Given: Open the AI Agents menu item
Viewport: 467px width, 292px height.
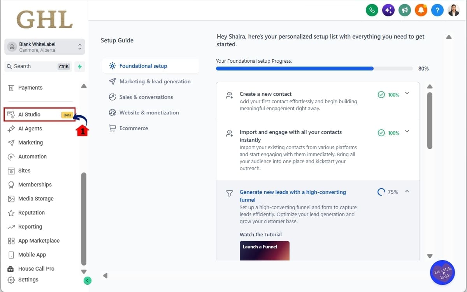Looking at the screenshot, I should [x=30, y=128].
